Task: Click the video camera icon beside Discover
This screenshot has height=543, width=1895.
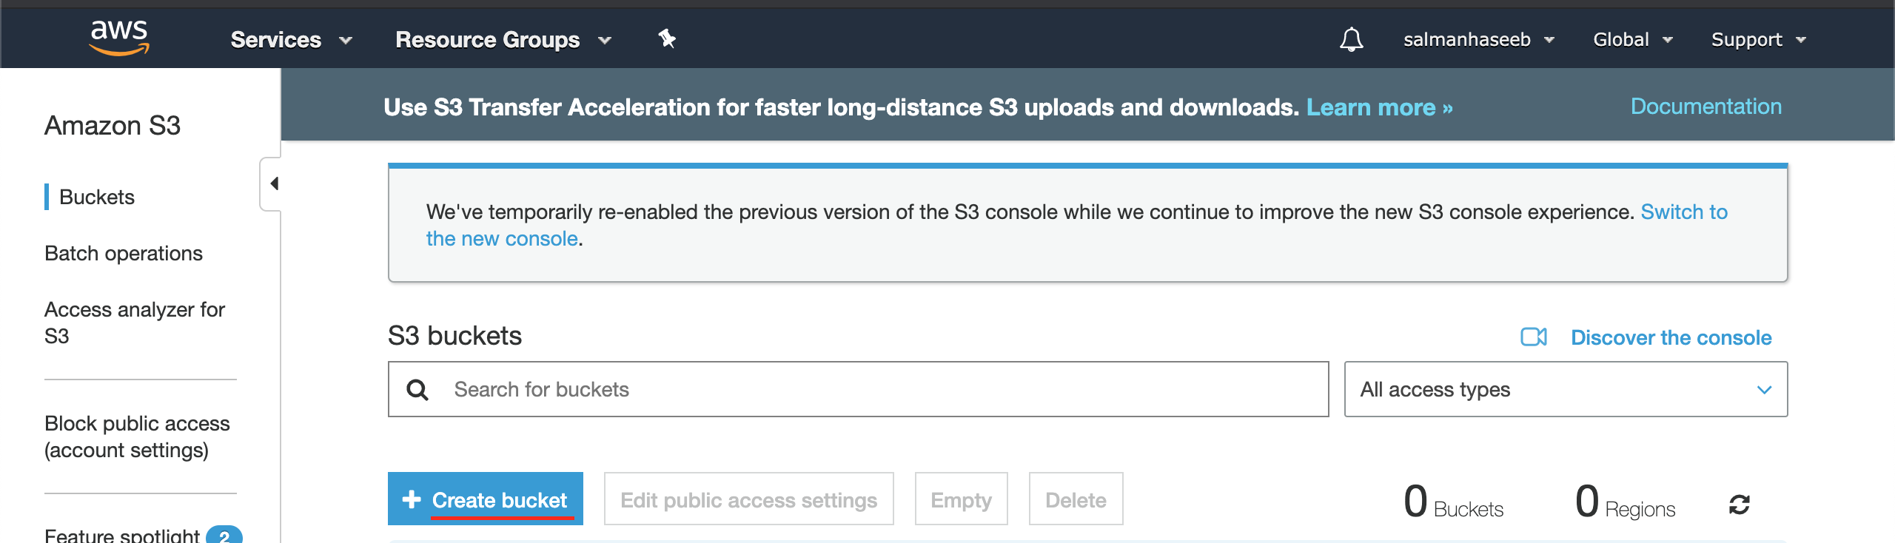Action: coord(1533,337)
